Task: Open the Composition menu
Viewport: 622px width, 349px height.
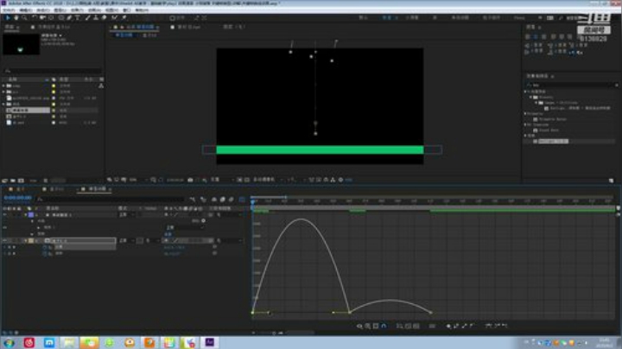Action: (x=43, y=10)
